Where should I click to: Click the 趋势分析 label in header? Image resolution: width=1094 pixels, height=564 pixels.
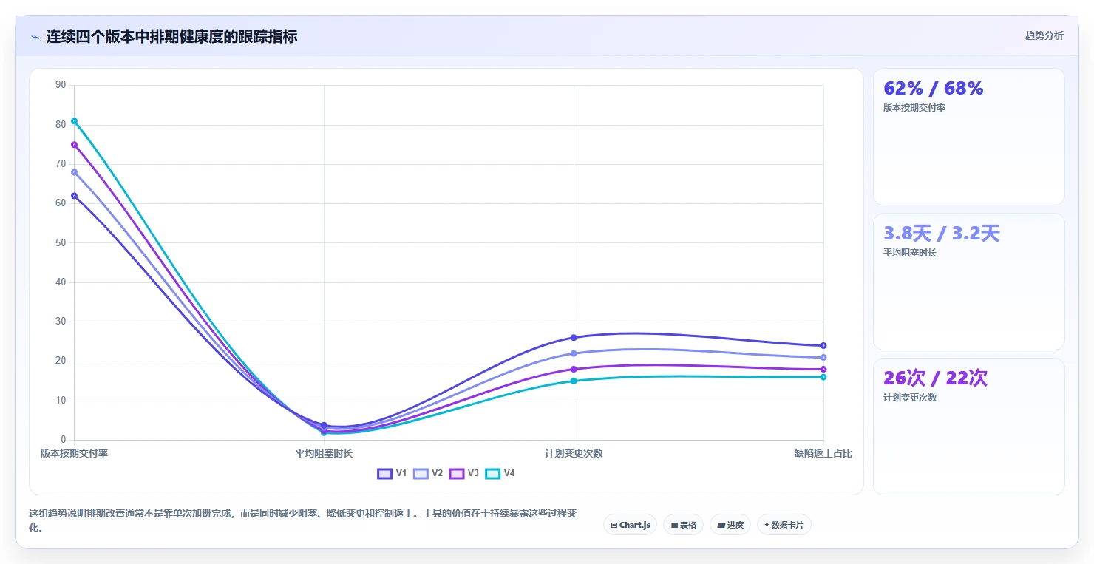click(1044, 35)
